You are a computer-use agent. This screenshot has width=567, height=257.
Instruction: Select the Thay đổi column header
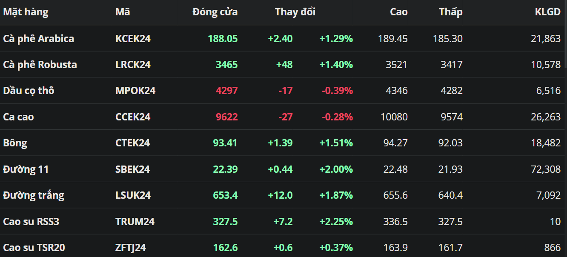pyautogui.click(x=295, y=12)
